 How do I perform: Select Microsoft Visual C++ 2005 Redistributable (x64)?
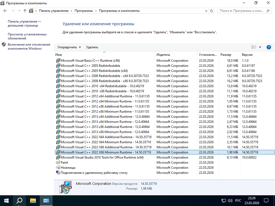click(x=165, y=71)
